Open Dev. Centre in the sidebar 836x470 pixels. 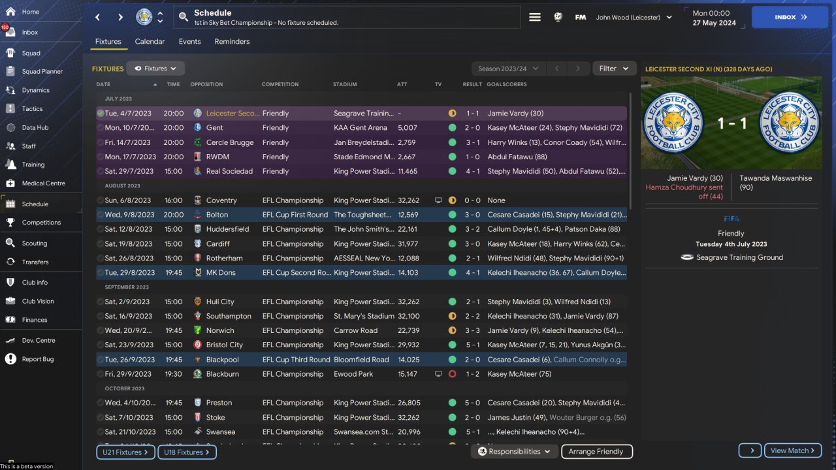[41, 340]
